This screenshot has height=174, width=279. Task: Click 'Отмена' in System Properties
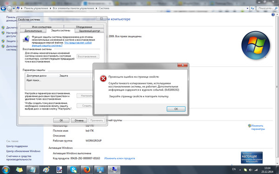point(79,120)
